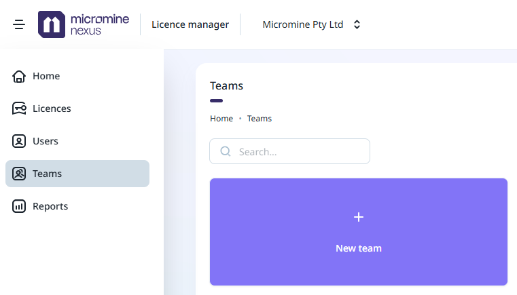
Task: Click the up-down chevron beside Micromine Pty Ltd
Action: [x=357, y=24]
